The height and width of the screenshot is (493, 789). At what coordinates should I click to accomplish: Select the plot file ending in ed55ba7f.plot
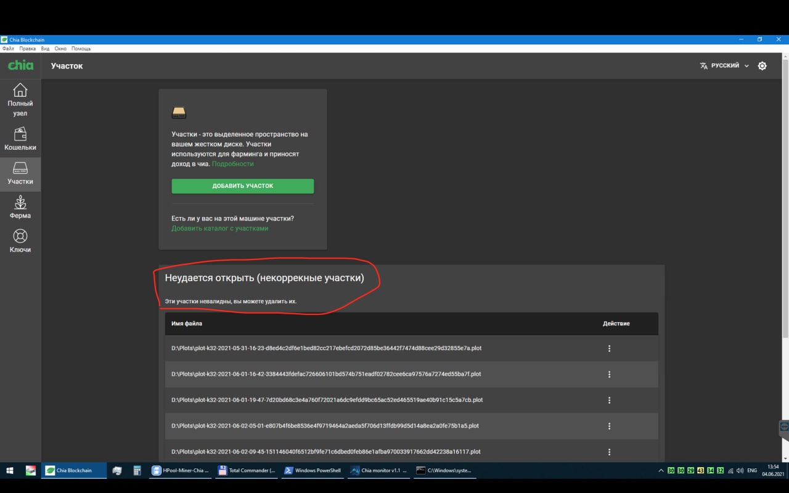point(326,374)
